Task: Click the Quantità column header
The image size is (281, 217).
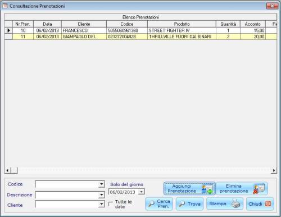Action: [228, 24]
